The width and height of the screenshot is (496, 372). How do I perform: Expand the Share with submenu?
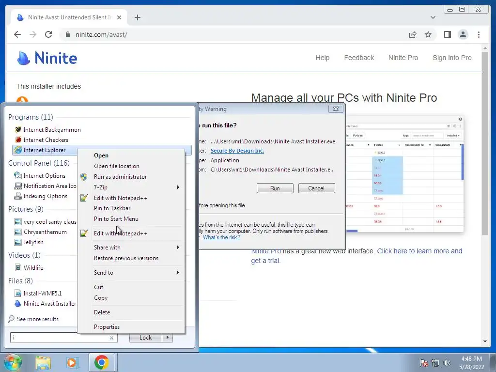[131, 248]
